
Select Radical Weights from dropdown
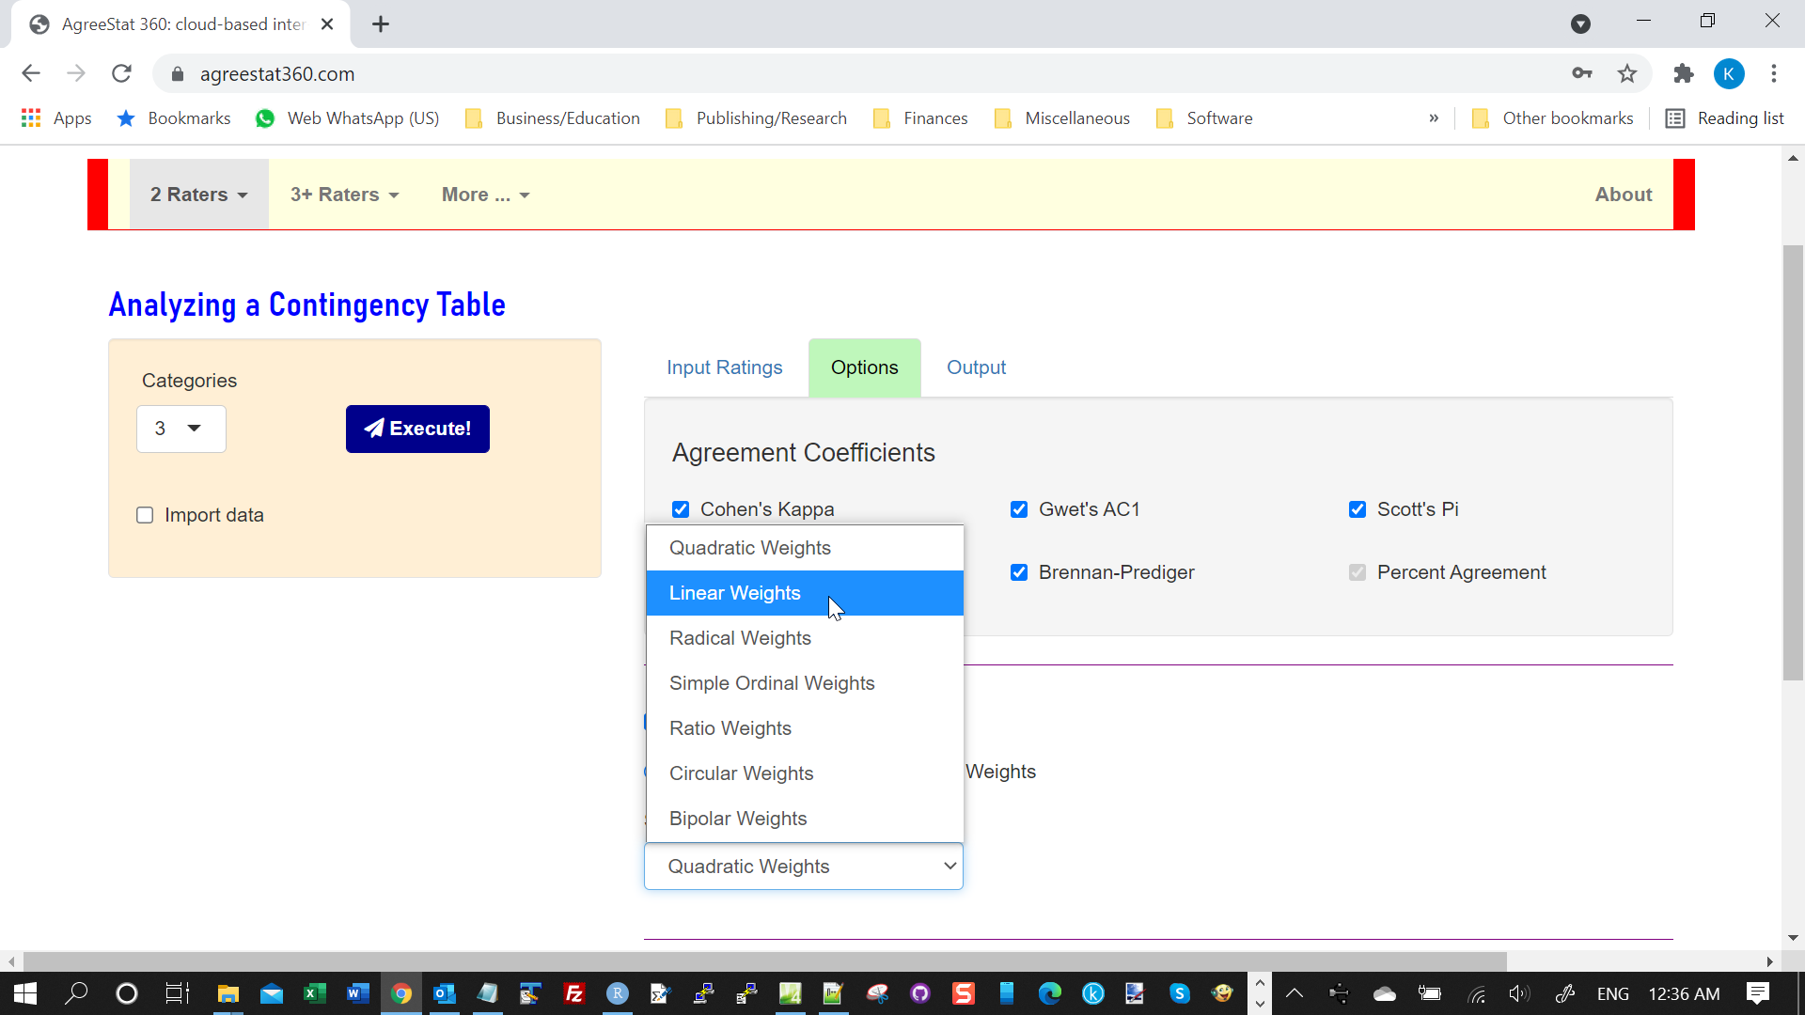[740, 637]
